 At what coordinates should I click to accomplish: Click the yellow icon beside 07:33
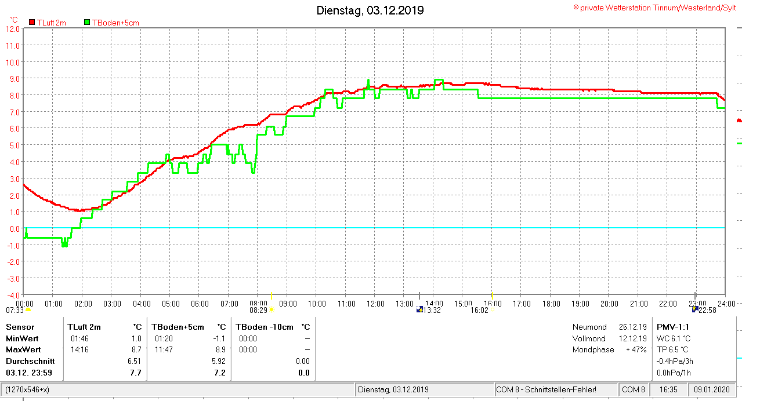(x=28, y=310)
